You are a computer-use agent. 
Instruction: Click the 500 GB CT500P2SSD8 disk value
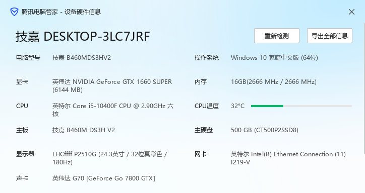(265, 130)
